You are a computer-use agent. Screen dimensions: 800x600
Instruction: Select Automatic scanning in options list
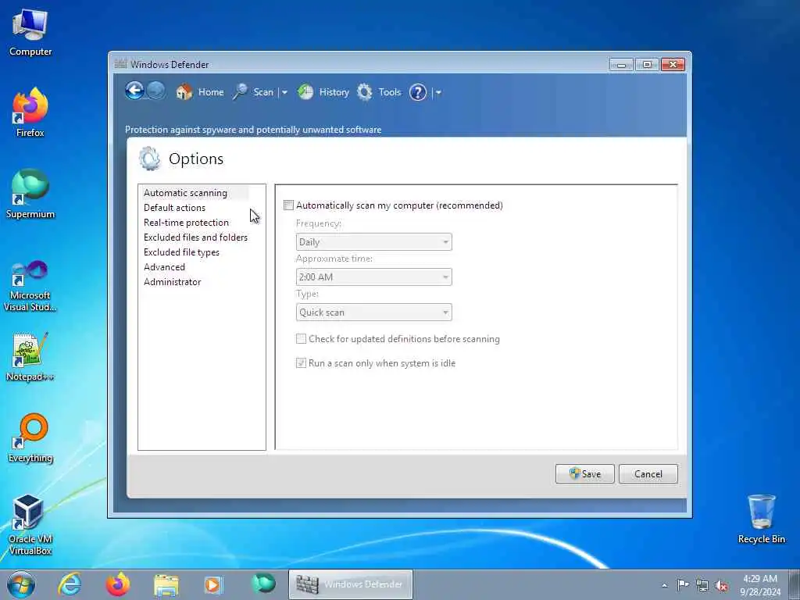click(x=185, y=193)
